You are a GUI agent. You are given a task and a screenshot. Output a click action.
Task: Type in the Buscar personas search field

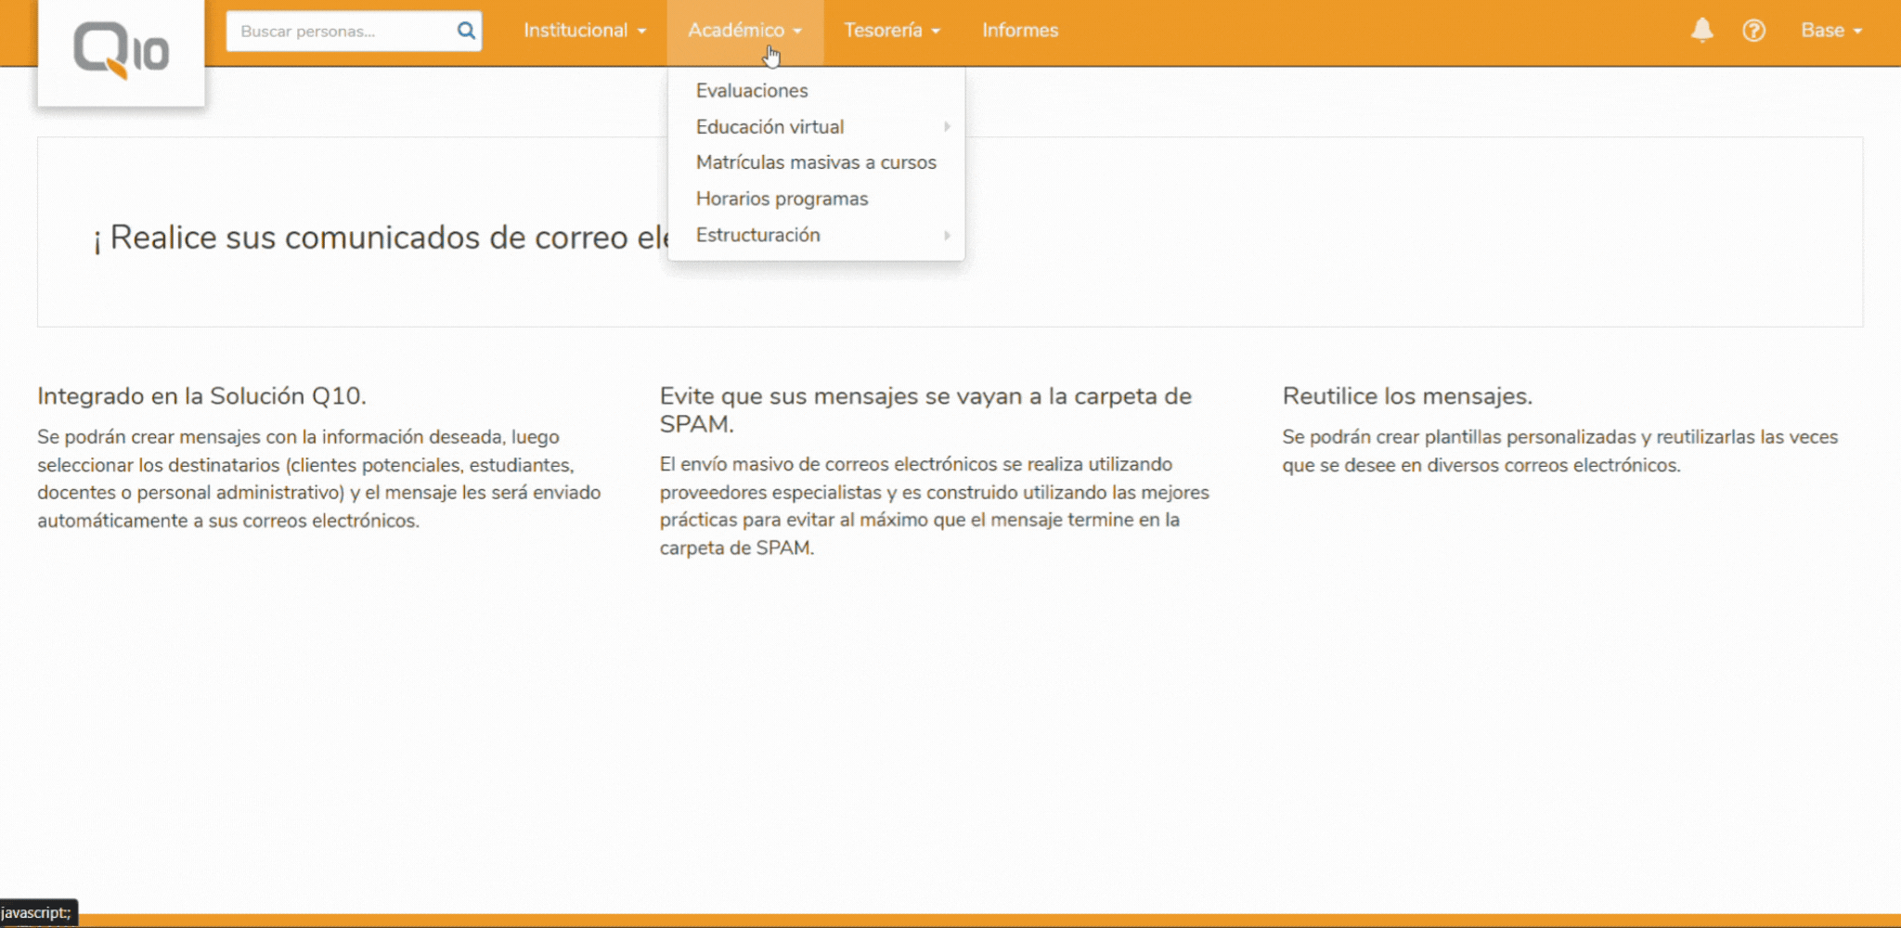tap(342, 31)
